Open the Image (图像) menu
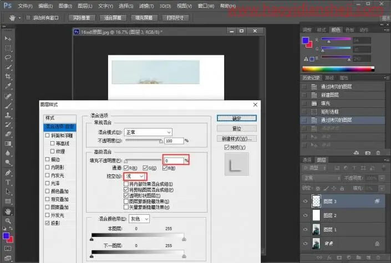Viewport: 391px width, 263px height. click(65, 6)
